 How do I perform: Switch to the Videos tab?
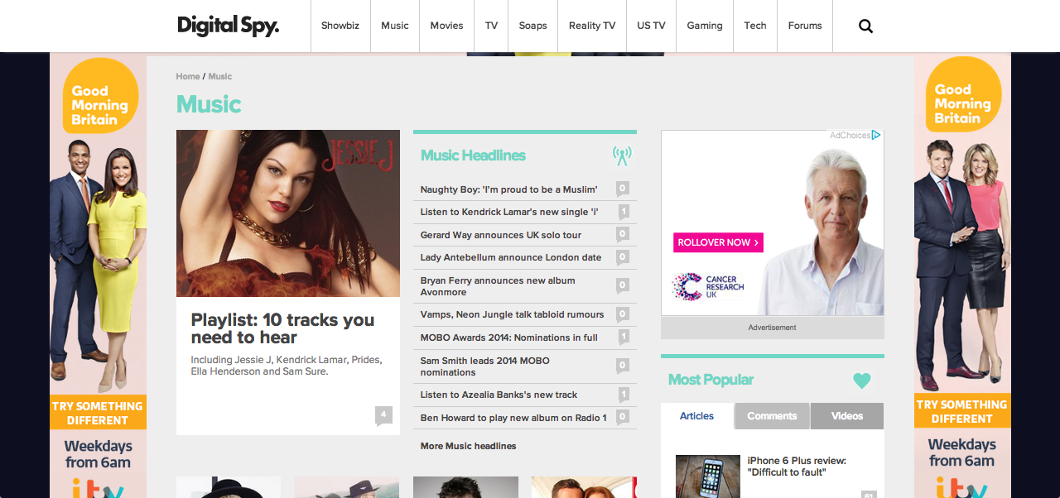point(847,416)
